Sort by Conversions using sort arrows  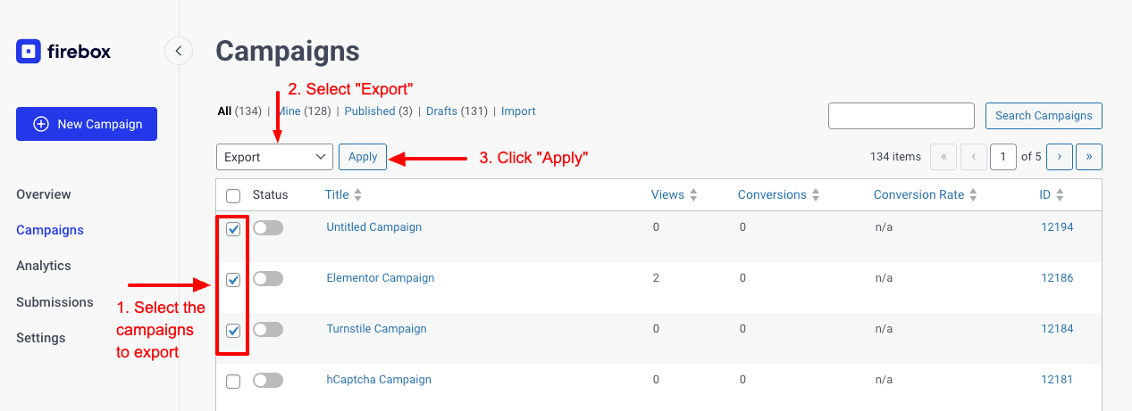816,195
